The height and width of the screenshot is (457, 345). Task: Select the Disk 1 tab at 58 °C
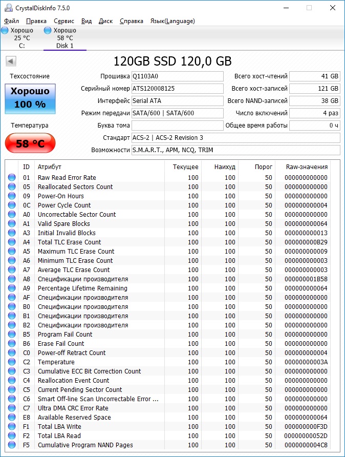click(64, 38)
